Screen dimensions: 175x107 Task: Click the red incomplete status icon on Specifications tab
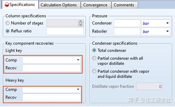point(7,5)
